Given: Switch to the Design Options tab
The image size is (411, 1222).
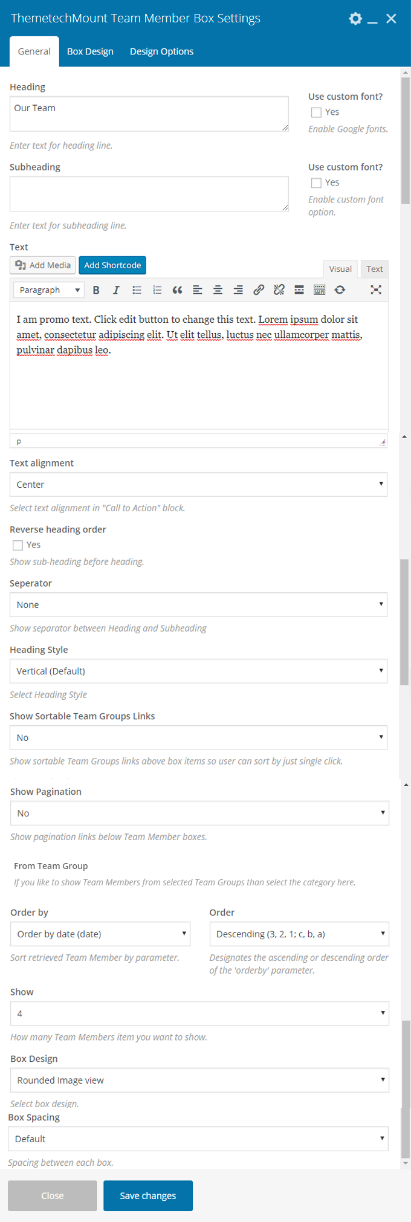Looking at the screenshot, I should coord(161,51).
